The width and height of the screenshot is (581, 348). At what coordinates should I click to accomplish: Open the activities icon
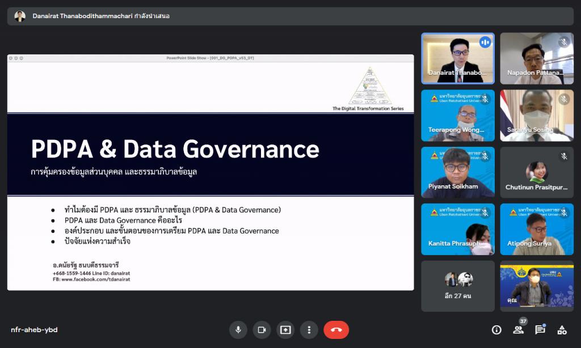point(562,330)
